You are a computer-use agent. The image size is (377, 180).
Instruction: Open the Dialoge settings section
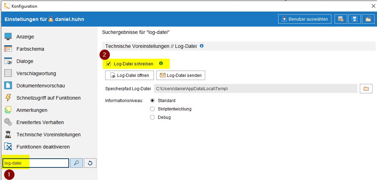coord(25,61)
